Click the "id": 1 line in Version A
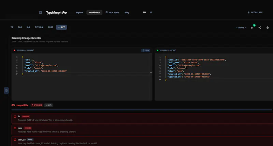The image size is (273, 146). click(x=29, y=59)
